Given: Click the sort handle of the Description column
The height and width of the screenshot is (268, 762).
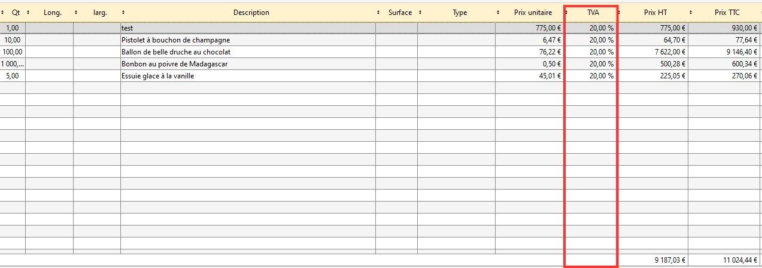Looking at the screenshot, I should [x=378, y=13].
